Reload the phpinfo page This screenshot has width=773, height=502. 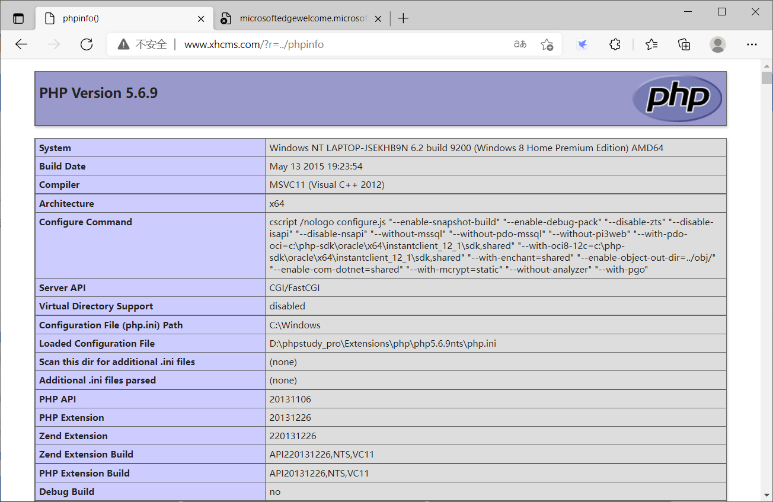tap(87, 44)
